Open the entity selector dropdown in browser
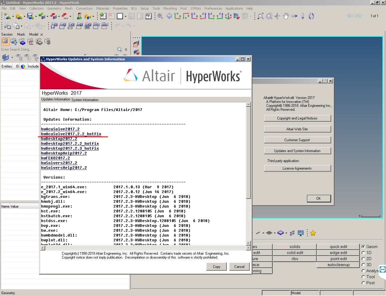The height and width of the screenshot is (296, 386). (12, 57)
